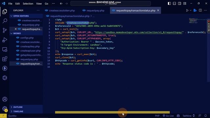Click the code minimap preview
Image resolution: width=210 pixels, height=118 pixels.
(x=198, y=21)
